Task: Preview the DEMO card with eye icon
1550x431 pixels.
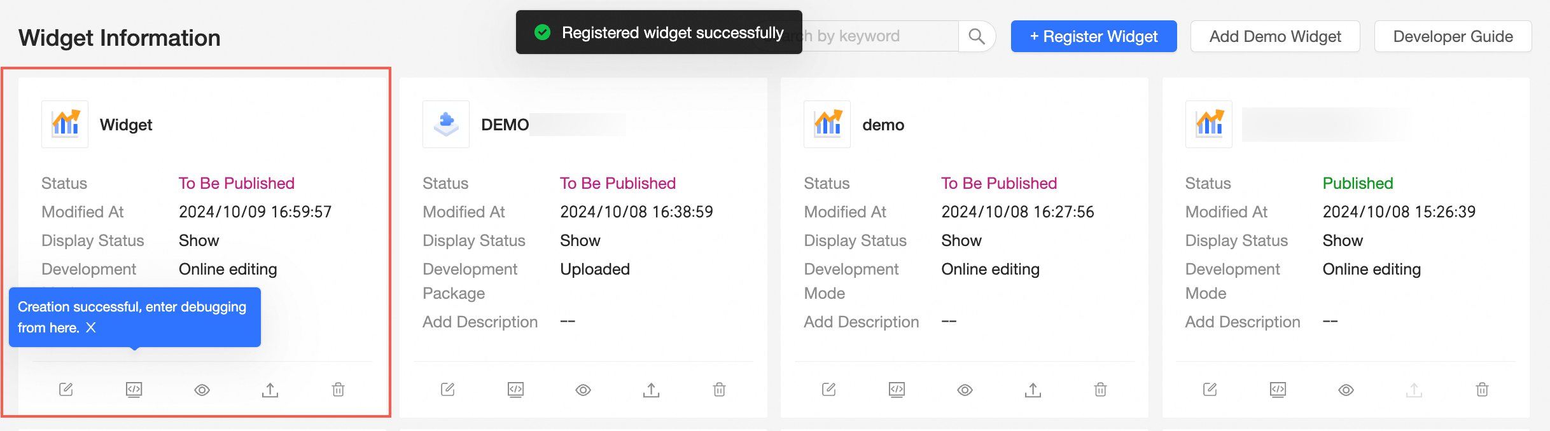Action: click(x=583, y=390)
